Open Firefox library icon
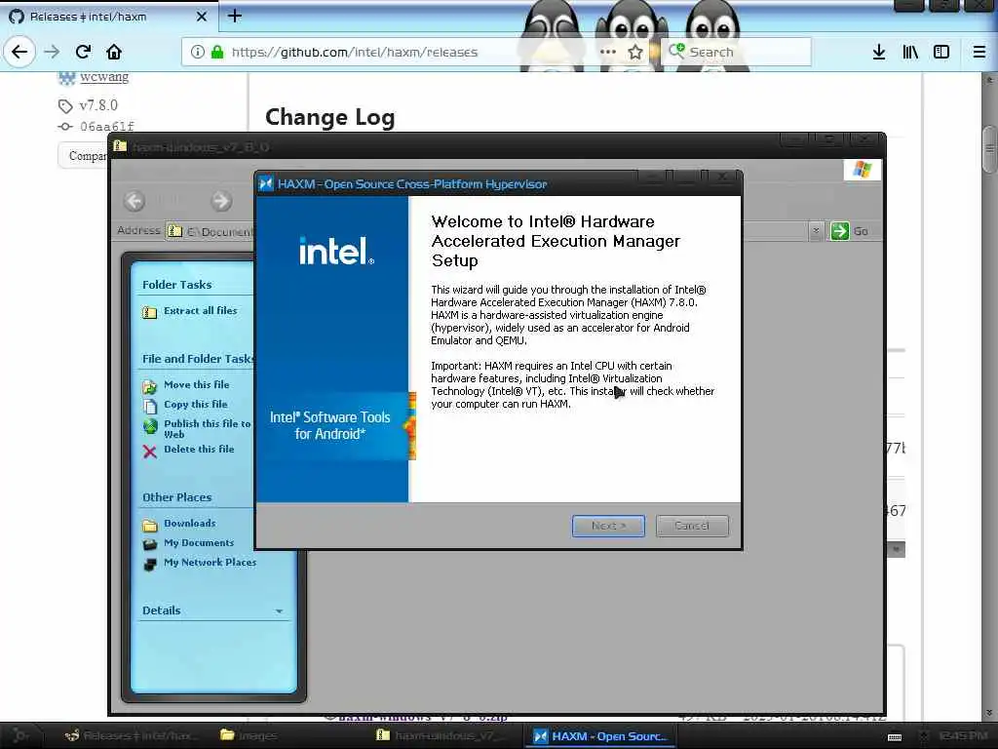The width and height of the screenshot is (998, 749). tap(910, 52)
